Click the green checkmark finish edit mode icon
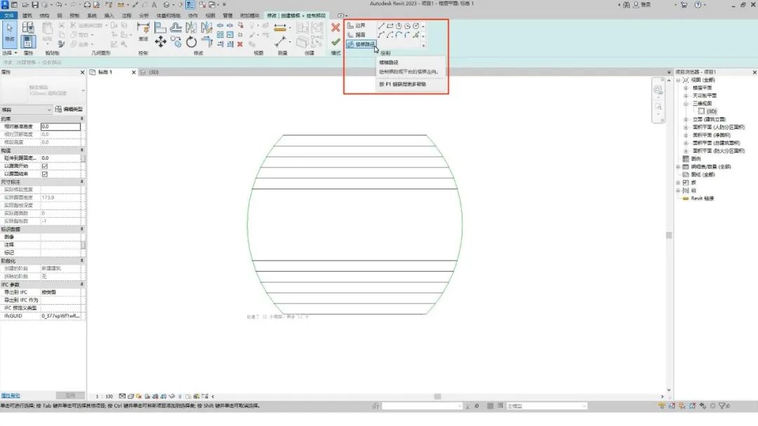Image resolution: width=758 pixels, height=426 pixels. tap(335, 43)
